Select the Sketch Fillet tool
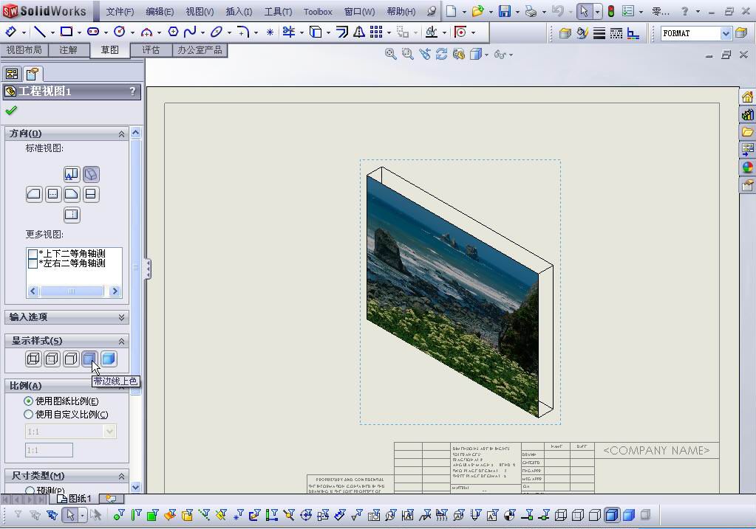This screenshot has height=529, width=756. click(243, 32)
